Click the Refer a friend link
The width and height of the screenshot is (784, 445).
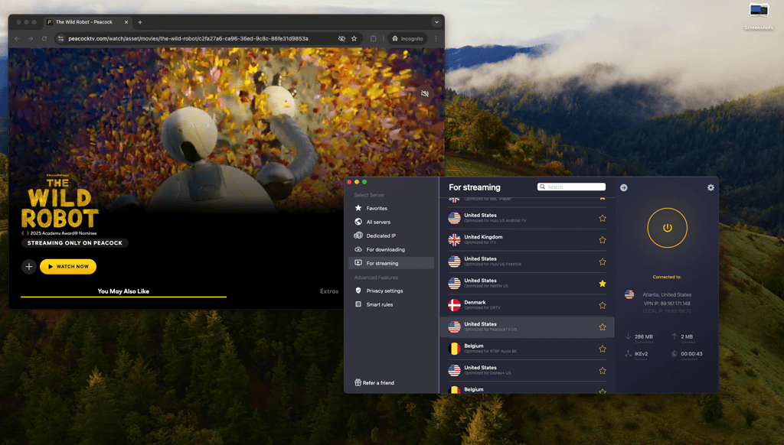click(374, 382)
